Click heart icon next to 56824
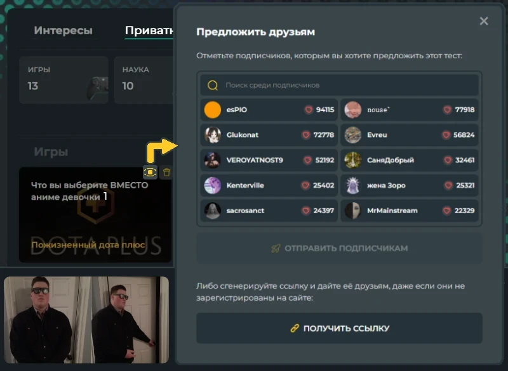 pyautogui.click(x=446, y=135)
